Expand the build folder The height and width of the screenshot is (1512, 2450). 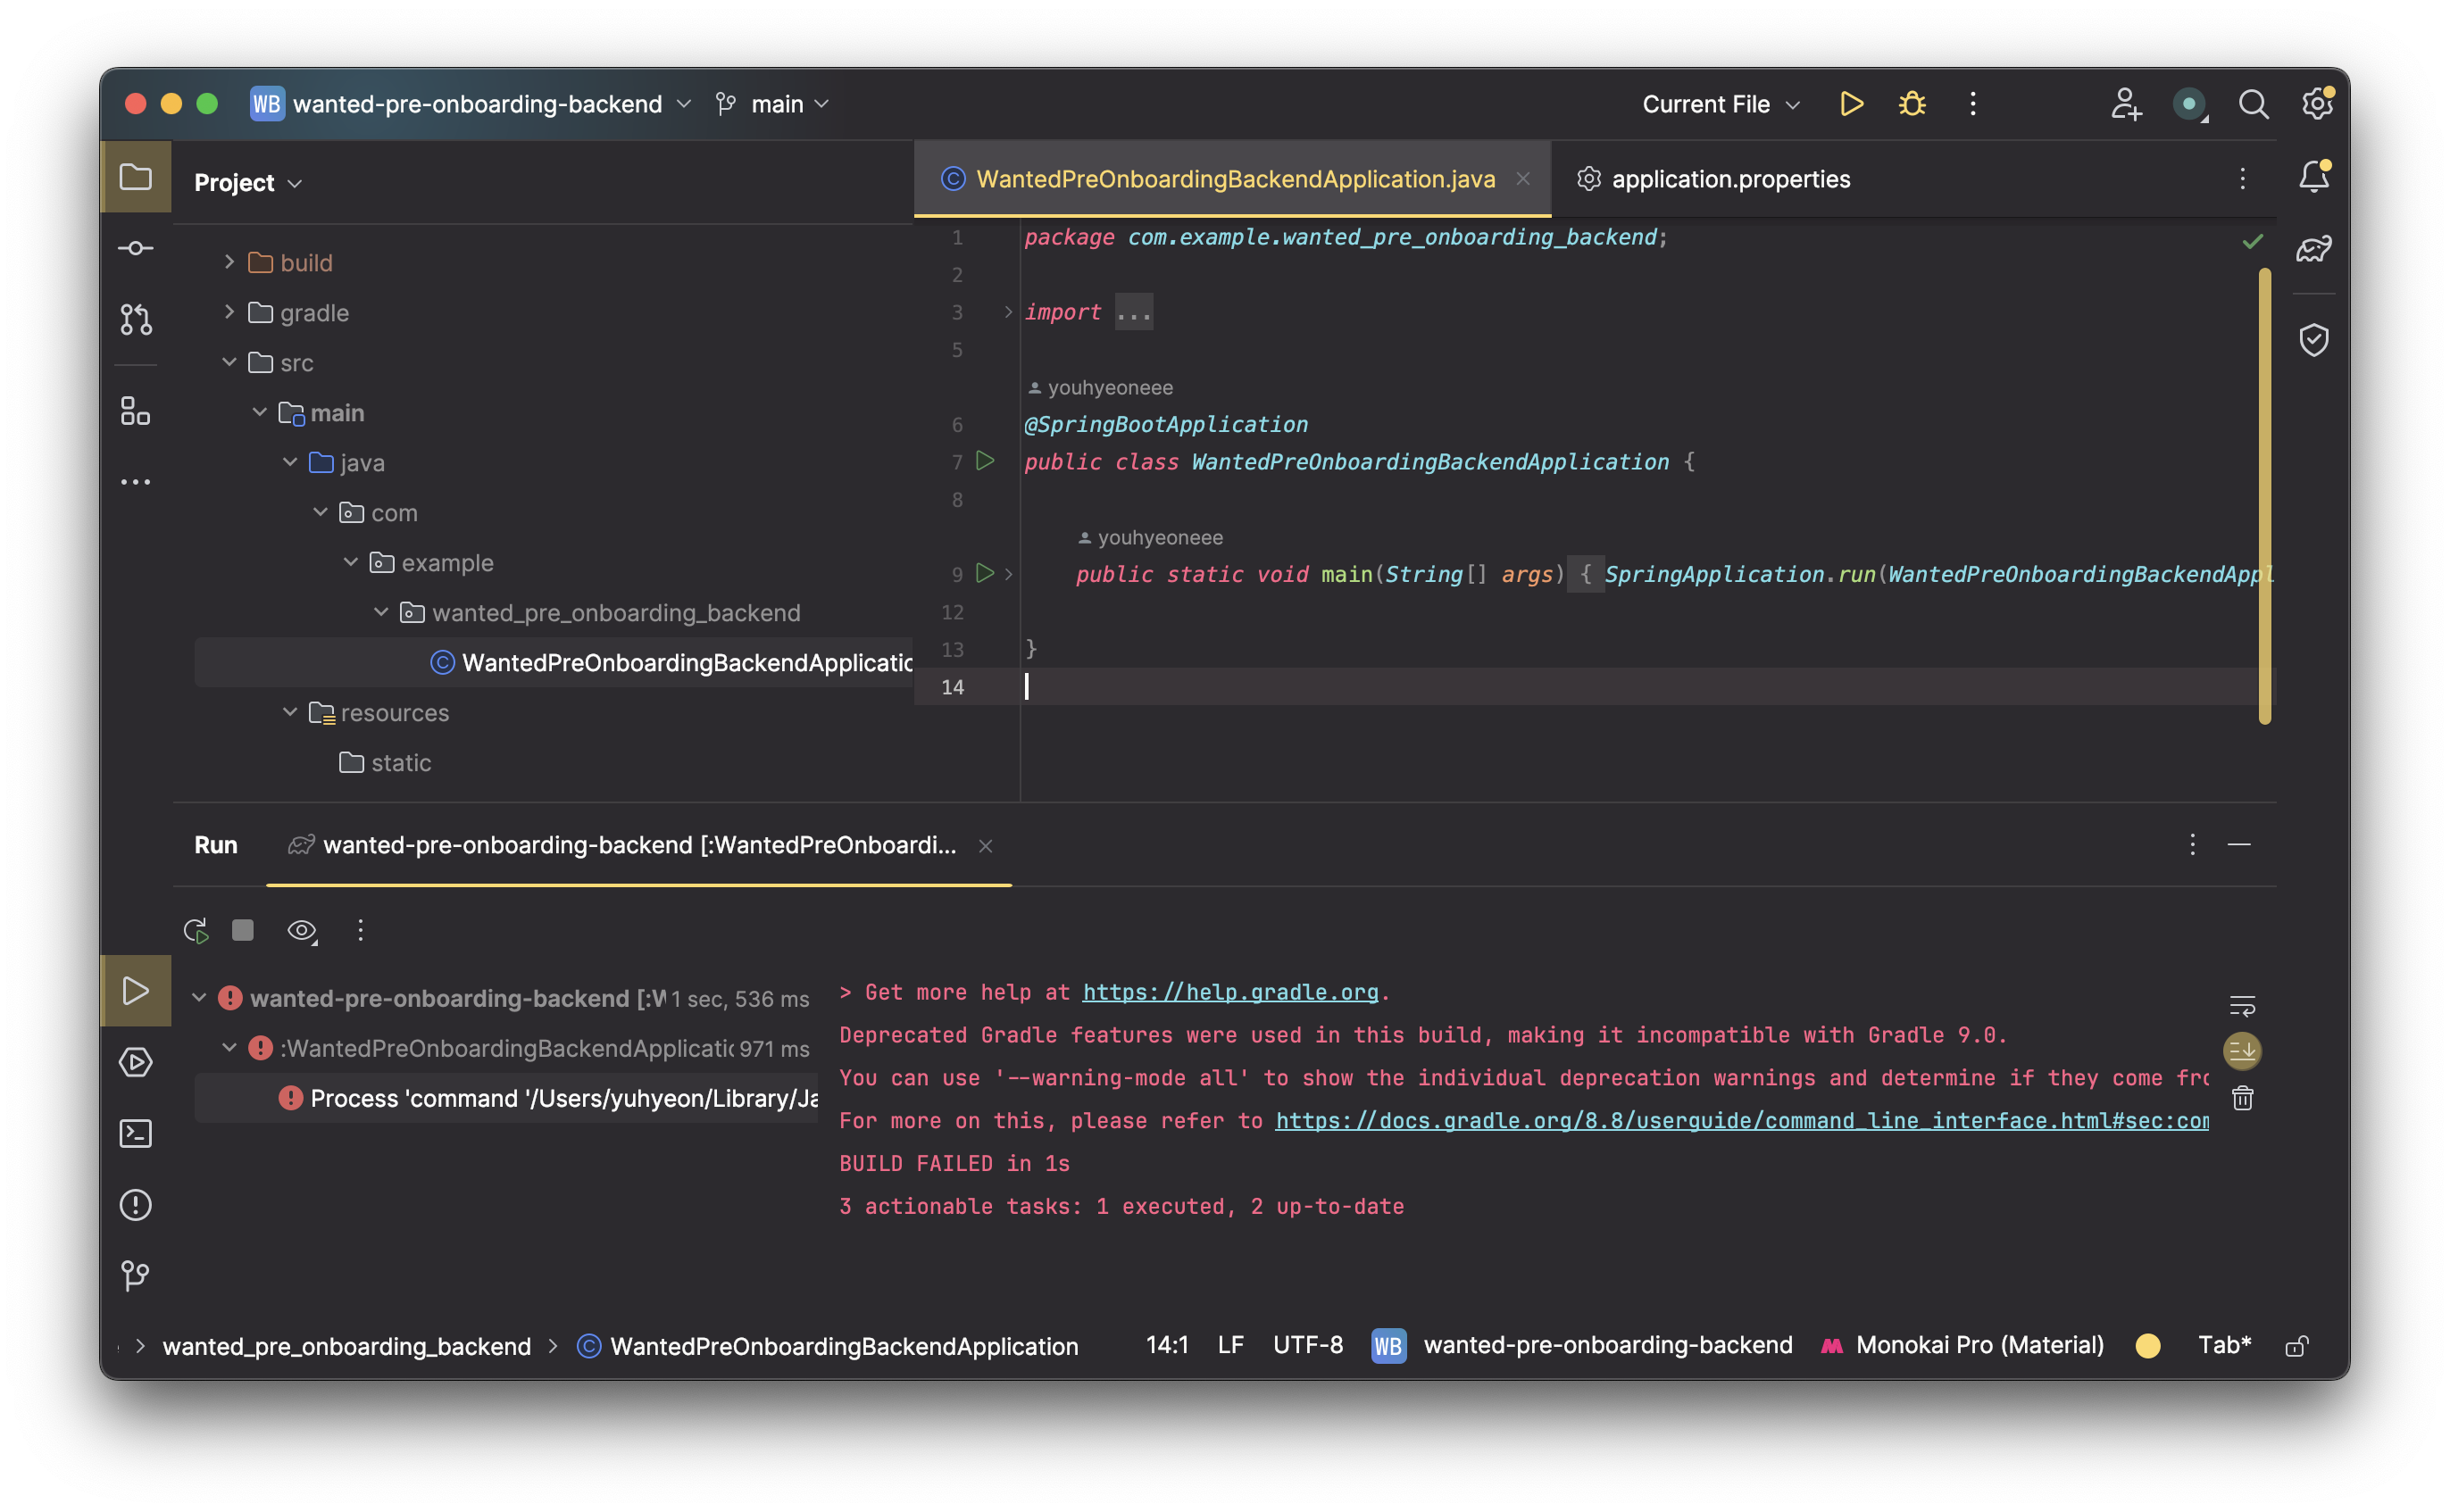pos(229,262)
